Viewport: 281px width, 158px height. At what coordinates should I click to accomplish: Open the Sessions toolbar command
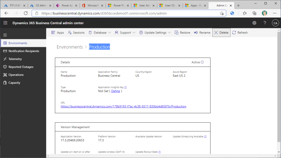tap(76, 33)
